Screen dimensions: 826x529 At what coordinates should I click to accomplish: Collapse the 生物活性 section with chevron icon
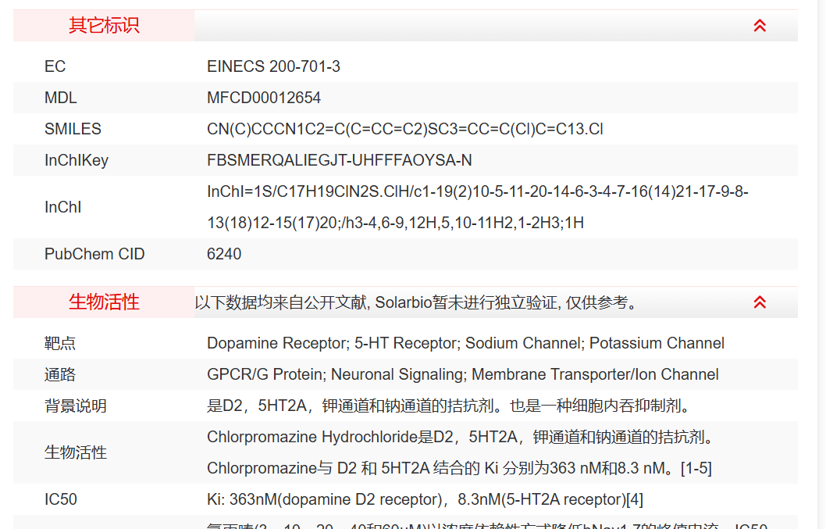pyautogui.click(x=760, y=302)
